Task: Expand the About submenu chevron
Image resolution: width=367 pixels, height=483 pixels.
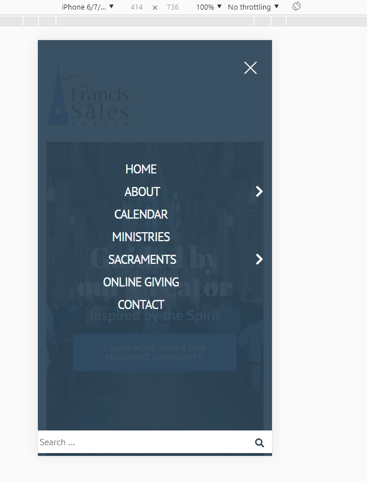Action: [x=259, y=192]
